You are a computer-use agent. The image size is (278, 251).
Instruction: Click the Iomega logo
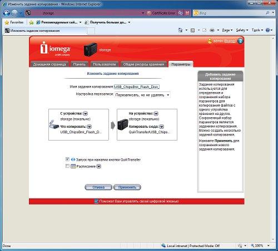coord(55,48)
